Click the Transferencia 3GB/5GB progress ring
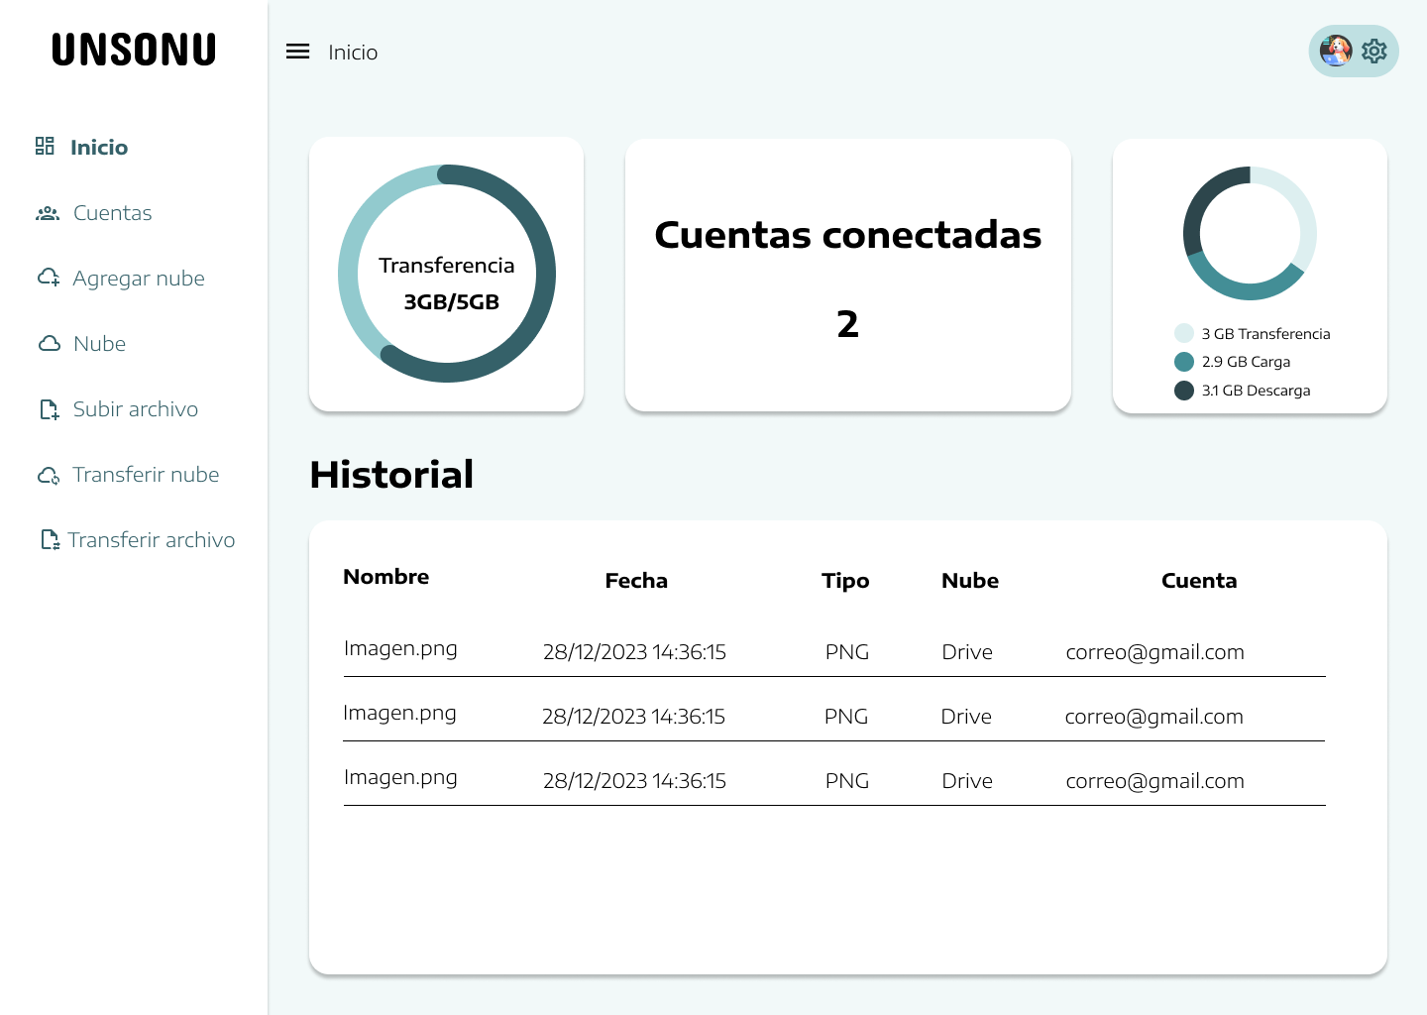This screenshot has width=1427, height=1015. pyautogui.click(x=447, y=274)
